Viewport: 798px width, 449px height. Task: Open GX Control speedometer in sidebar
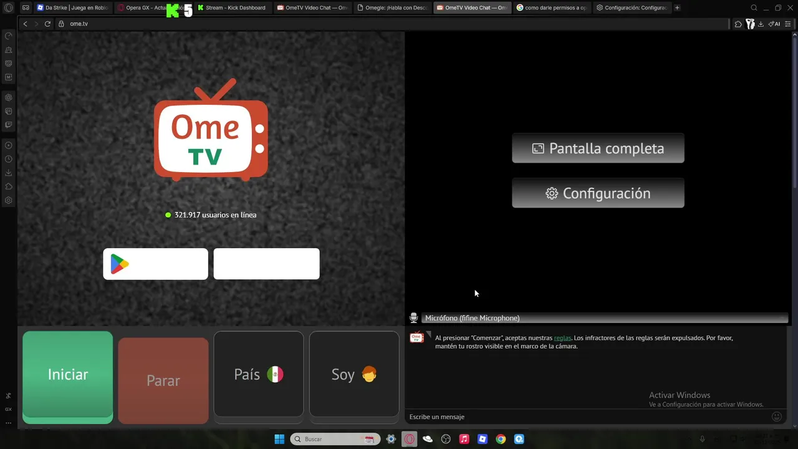(9, 36)
